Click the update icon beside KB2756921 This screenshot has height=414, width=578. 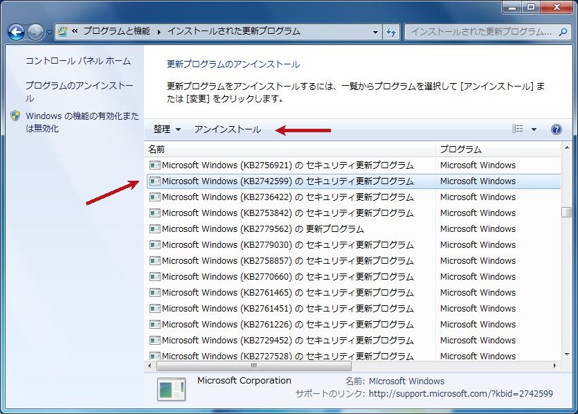coord(155,165)
